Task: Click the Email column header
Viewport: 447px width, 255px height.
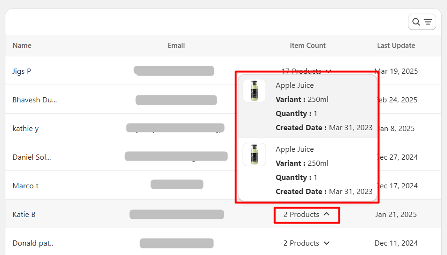Action: 176,46
